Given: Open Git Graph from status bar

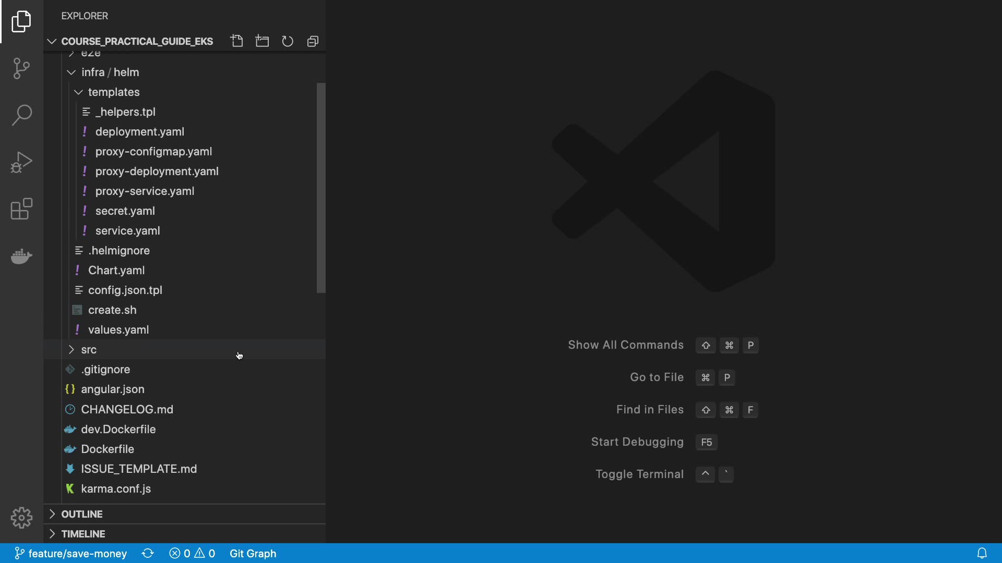Looking at the screenshot, I should 253,553.
